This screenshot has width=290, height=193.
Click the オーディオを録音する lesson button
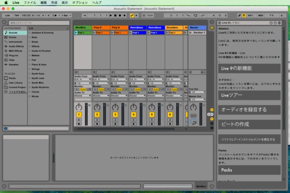(x=249, y=110)
